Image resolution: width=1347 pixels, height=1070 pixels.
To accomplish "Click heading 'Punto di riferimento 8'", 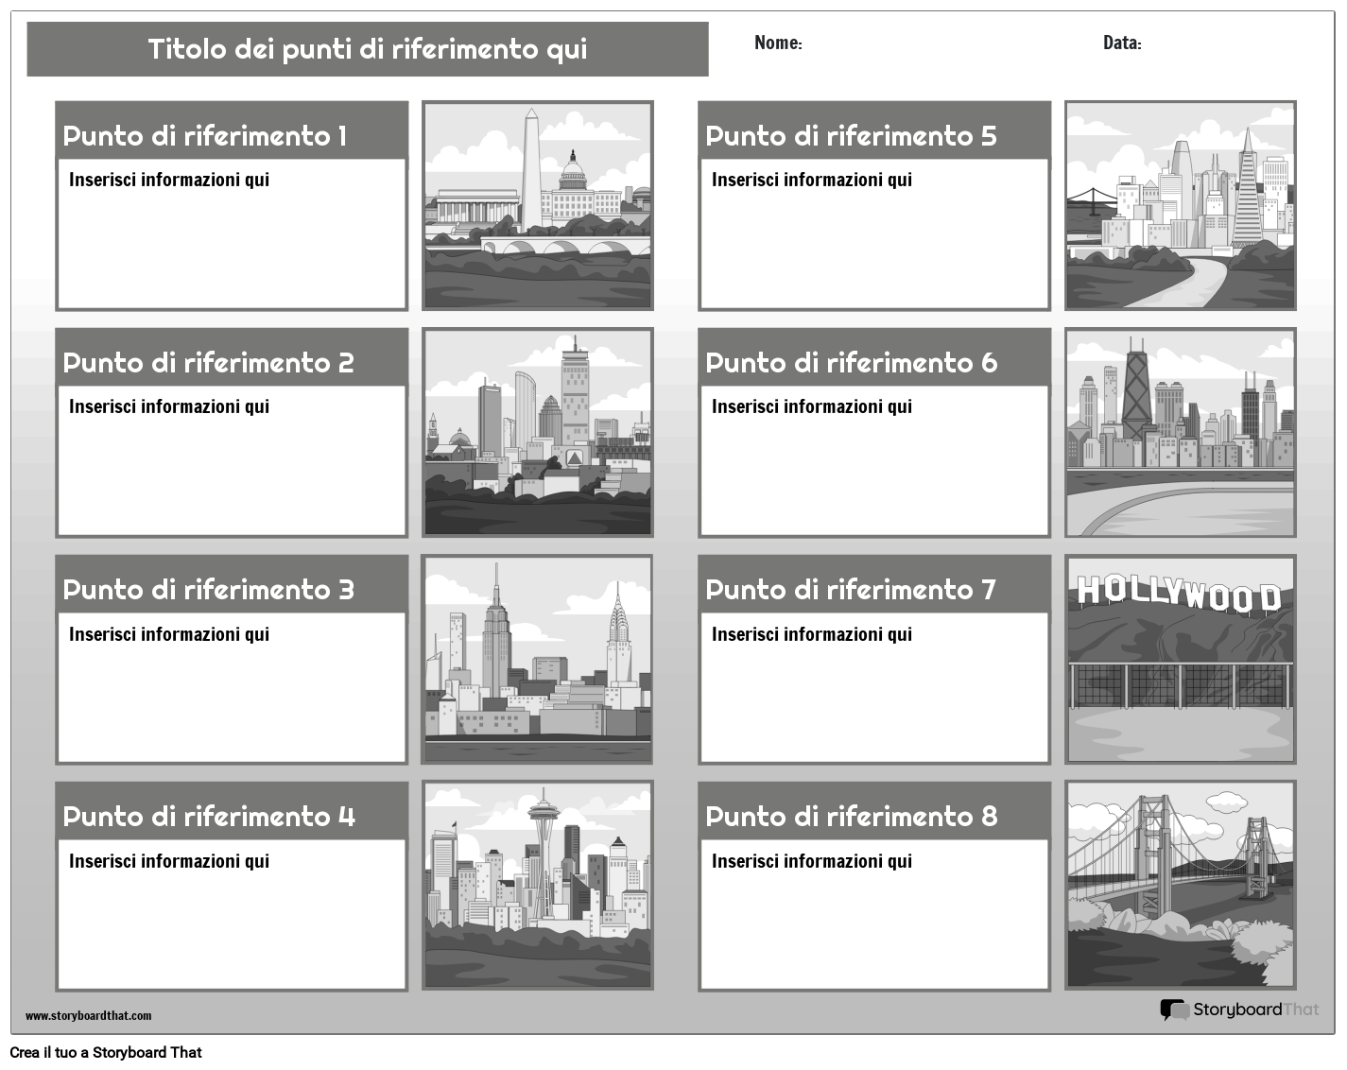I will click(x=852, y=817).
